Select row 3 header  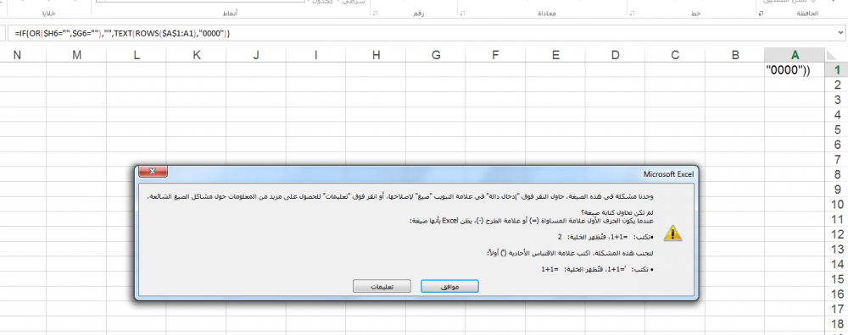[x=837, y=99]
